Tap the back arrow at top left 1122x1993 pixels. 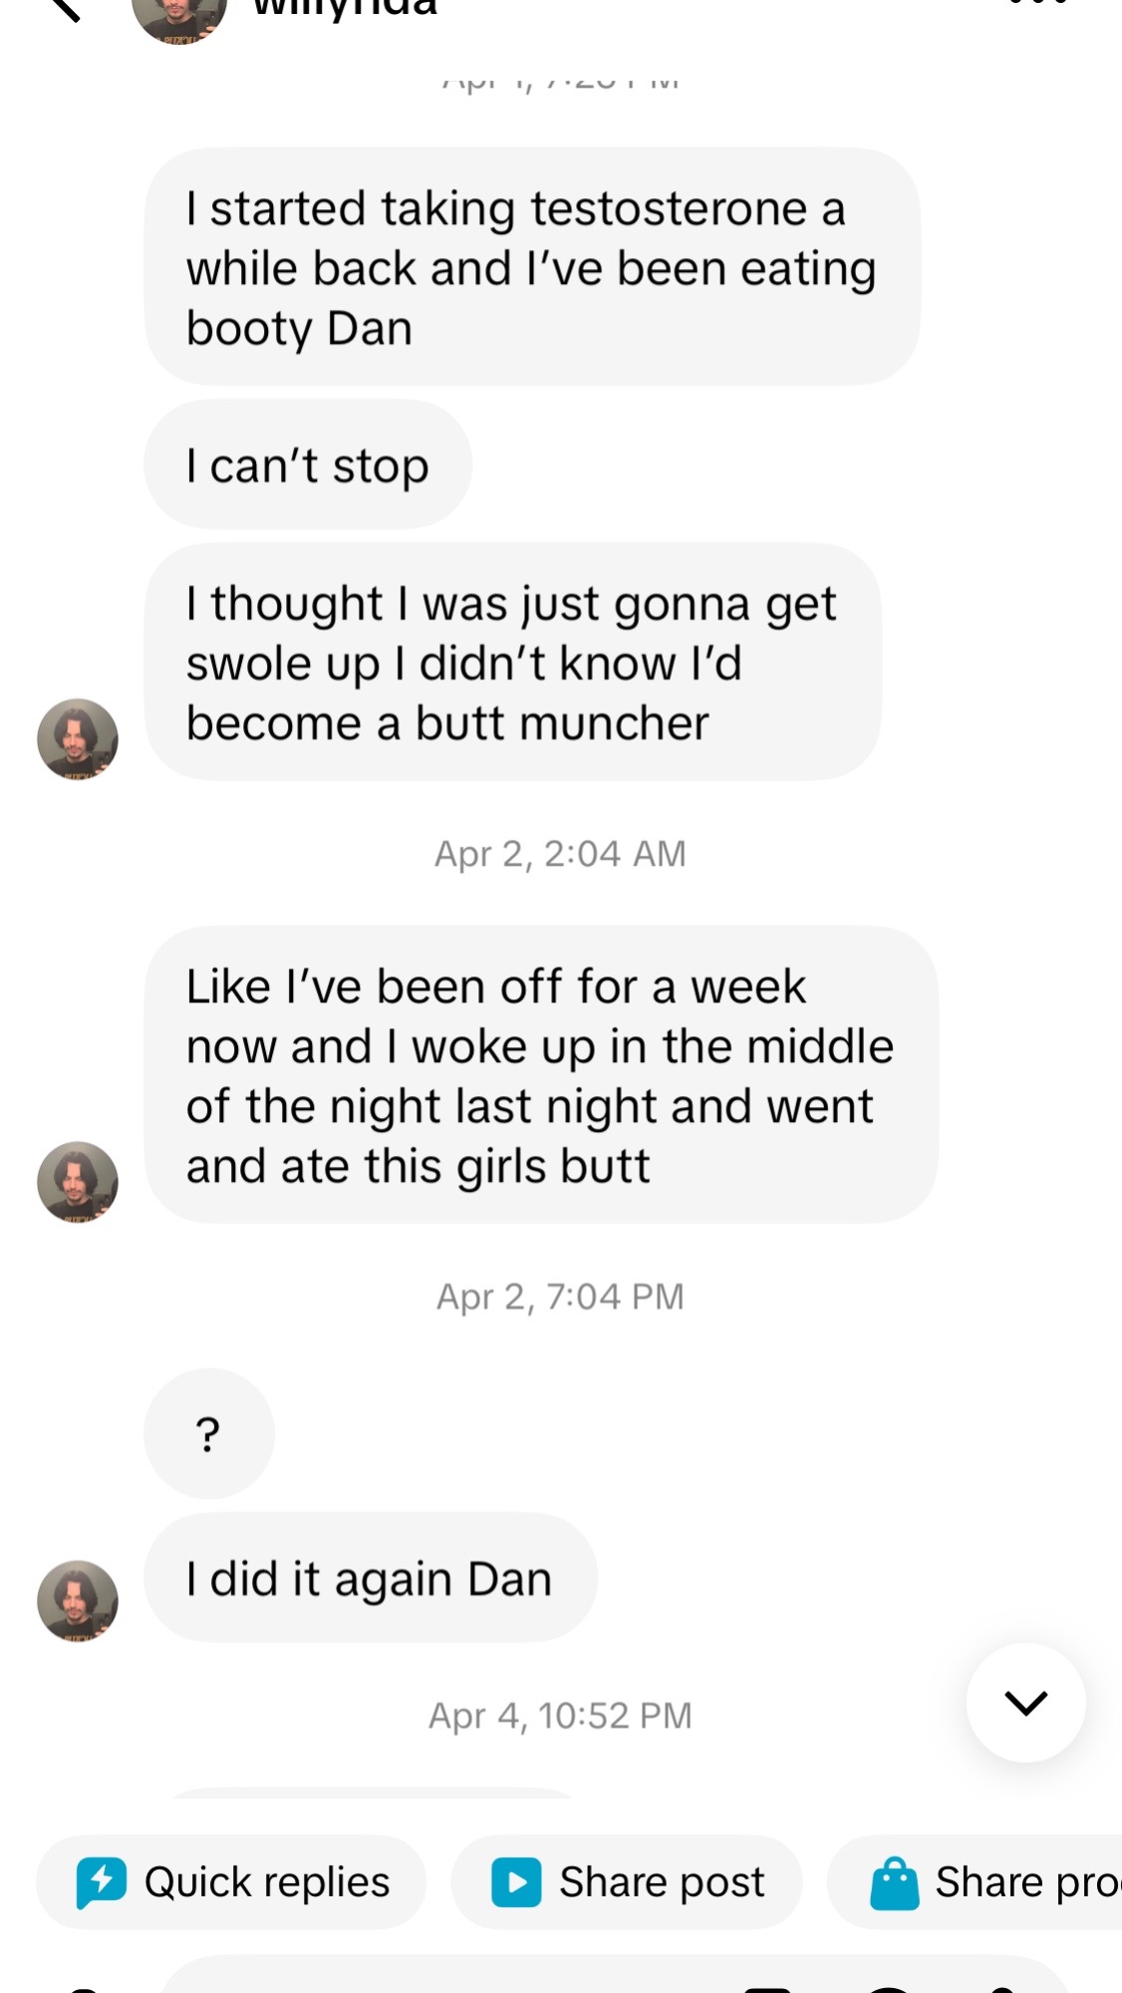tap(64, 8)
